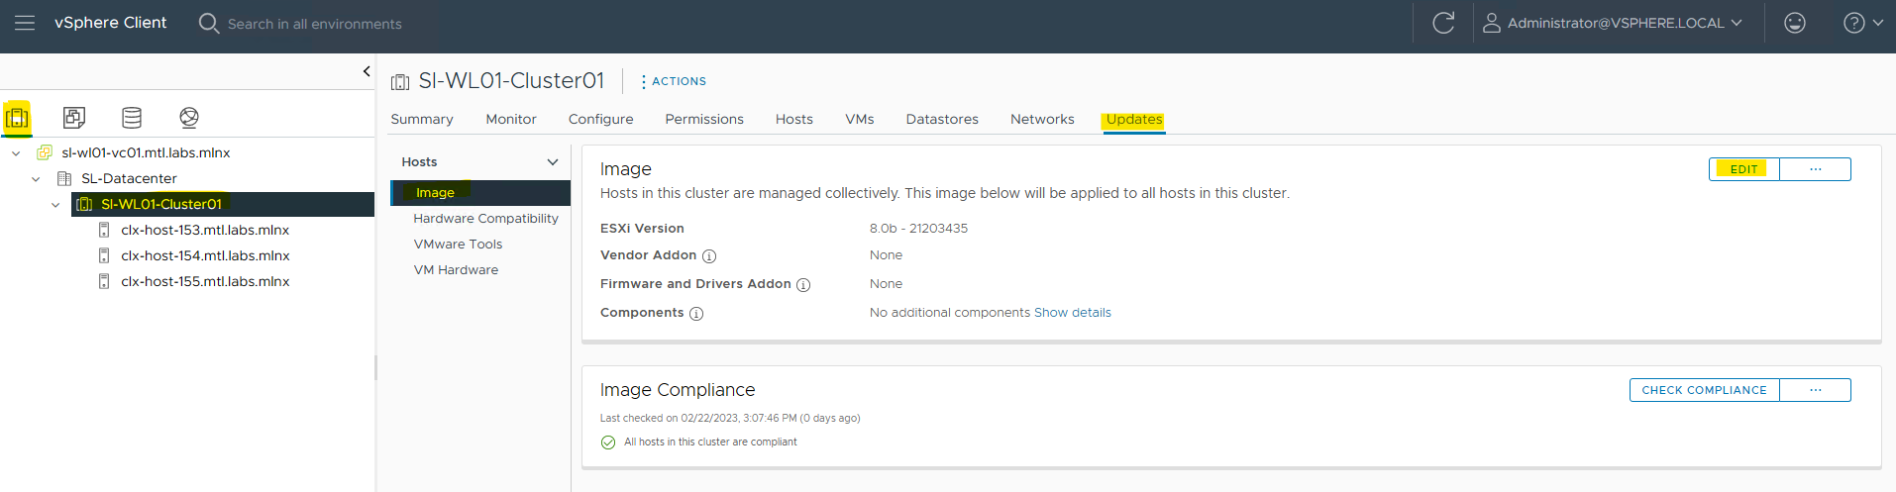
Task: Click the cluster icon beside the page title
Action: (x=400, y=82)
